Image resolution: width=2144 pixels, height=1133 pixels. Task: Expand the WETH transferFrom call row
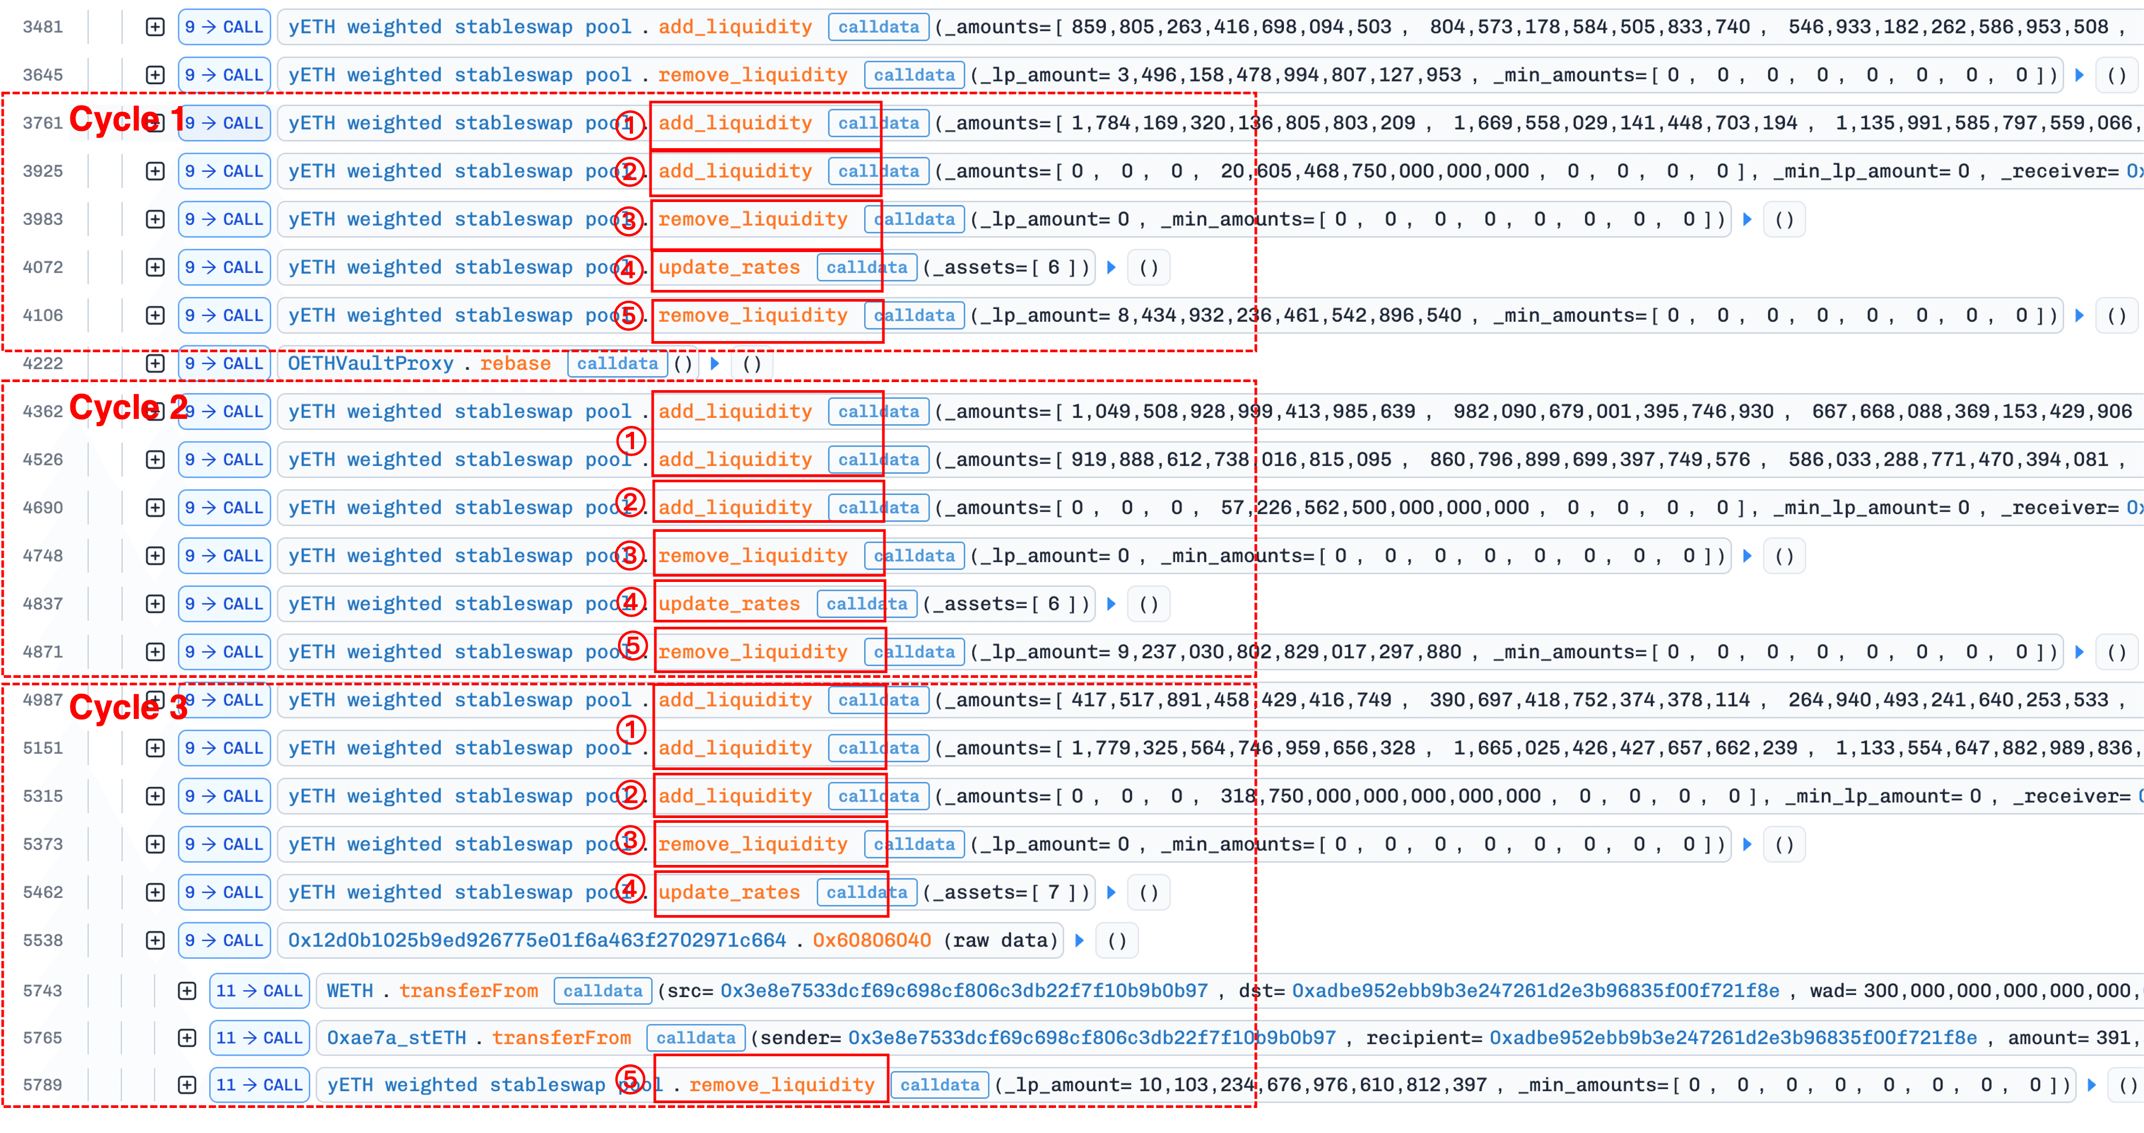point(186,991)
